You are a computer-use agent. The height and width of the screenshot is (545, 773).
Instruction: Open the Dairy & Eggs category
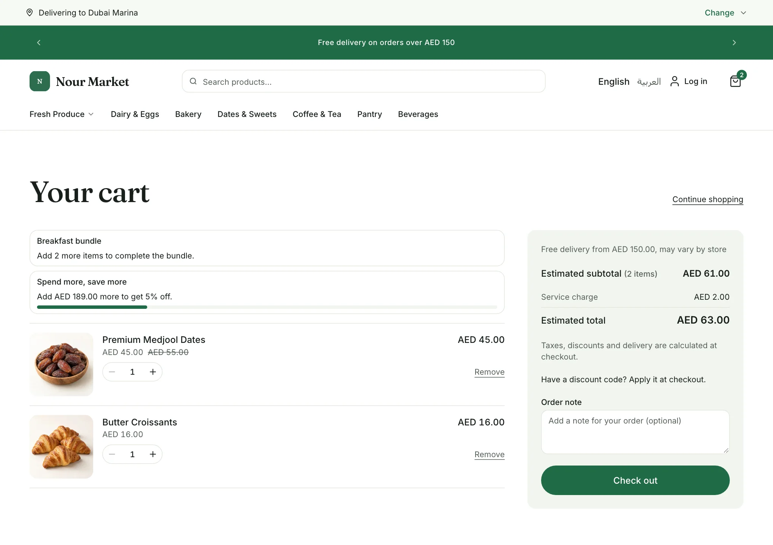pos(135,114)
